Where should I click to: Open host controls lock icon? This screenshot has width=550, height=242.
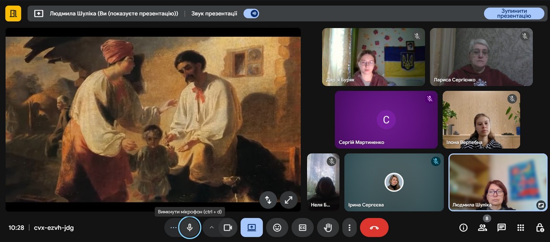tap(539, 228)
